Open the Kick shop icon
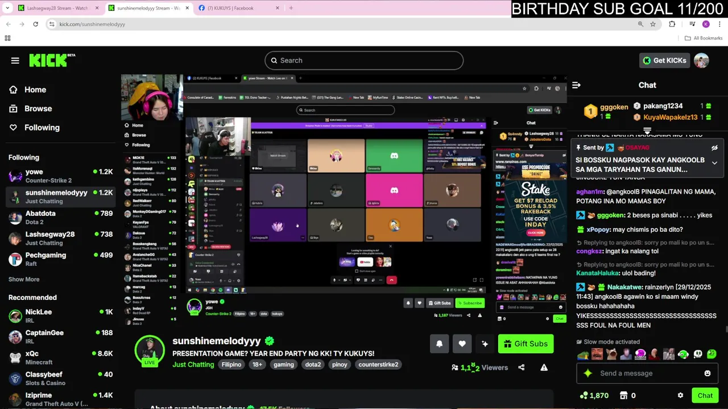 tap(623, 395)
